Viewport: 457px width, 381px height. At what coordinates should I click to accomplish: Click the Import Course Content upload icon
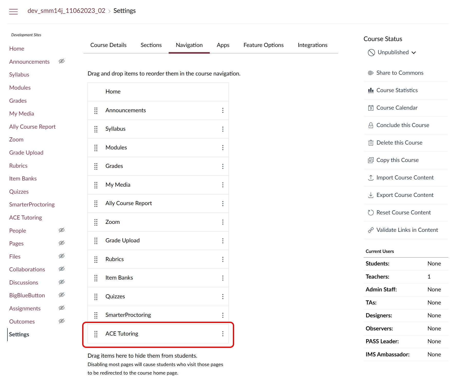click(371, 178)
